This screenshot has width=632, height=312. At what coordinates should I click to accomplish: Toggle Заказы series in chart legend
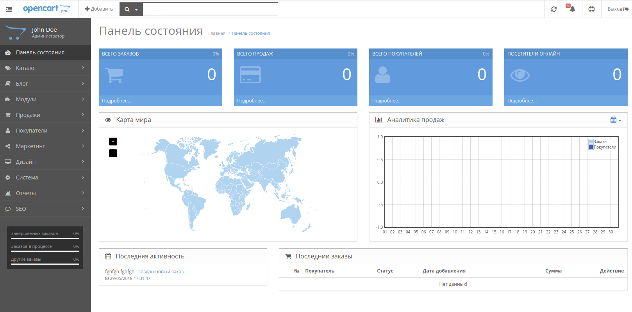[600, 142]
